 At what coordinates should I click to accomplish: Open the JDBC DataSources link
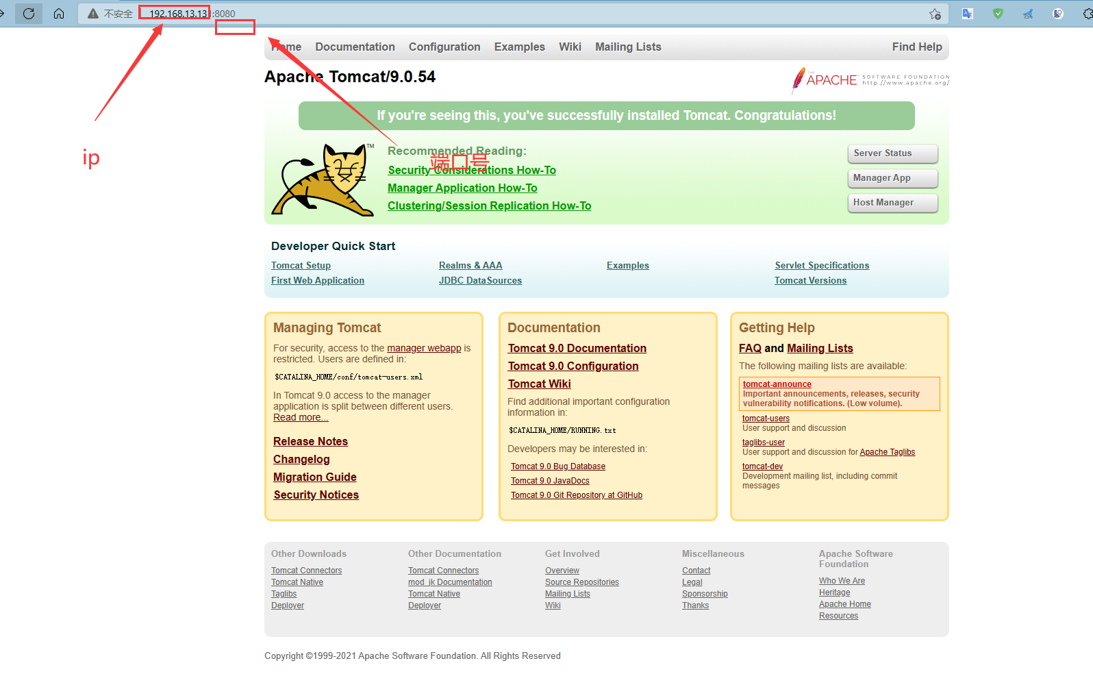pyautogui.click(x=480, y=280)
